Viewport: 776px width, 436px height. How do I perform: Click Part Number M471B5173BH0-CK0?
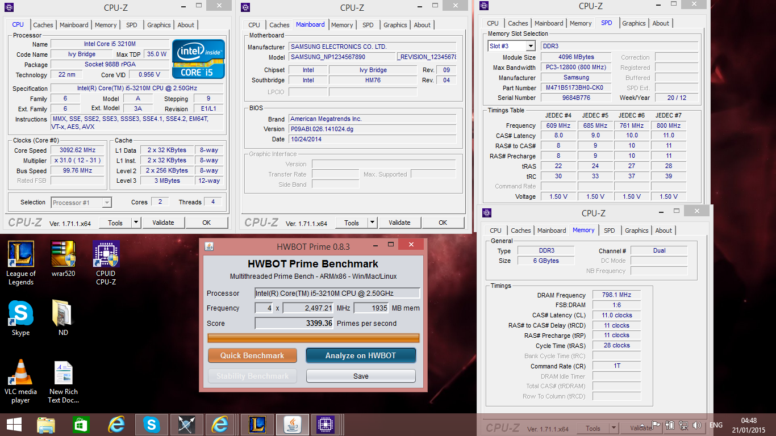pyautogui.click(x=576, y=88)
